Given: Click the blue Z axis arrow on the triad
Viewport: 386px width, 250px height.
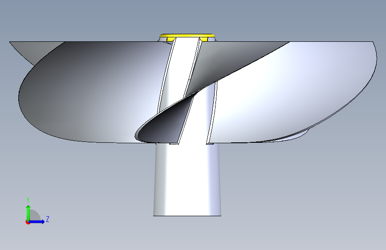Looking at the screenshot, I should (x=37, y=222).
